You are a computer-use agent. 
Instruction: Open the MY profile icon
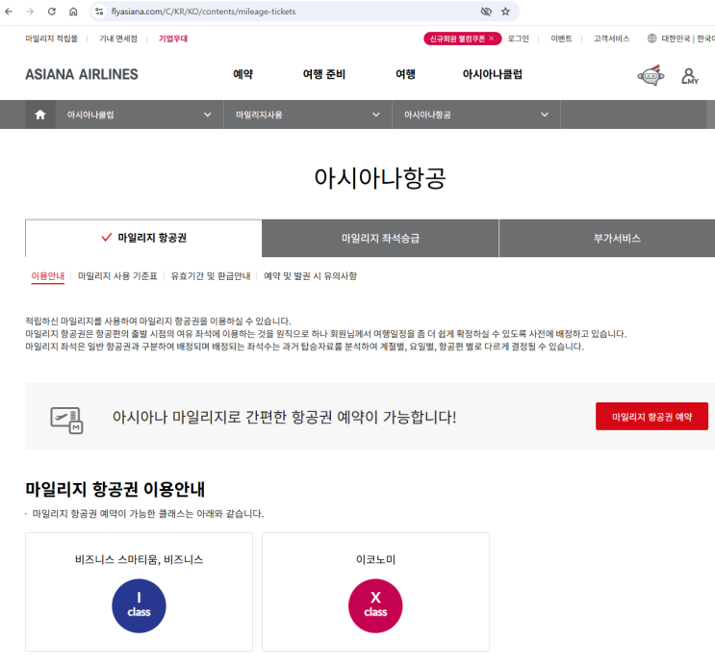click(689, 76)
